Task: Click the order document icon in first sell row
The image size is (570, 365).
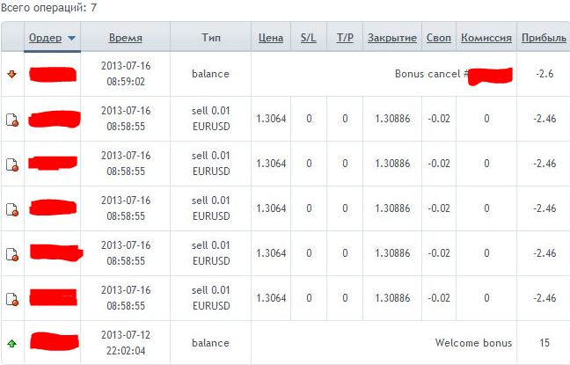Action: pos(12,120)
